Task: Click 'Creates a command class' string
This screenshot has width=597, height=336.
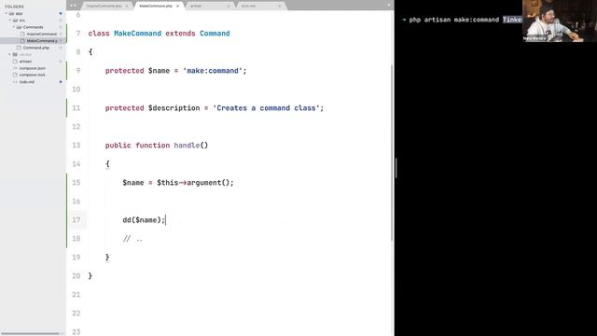Action: point(266,108)
